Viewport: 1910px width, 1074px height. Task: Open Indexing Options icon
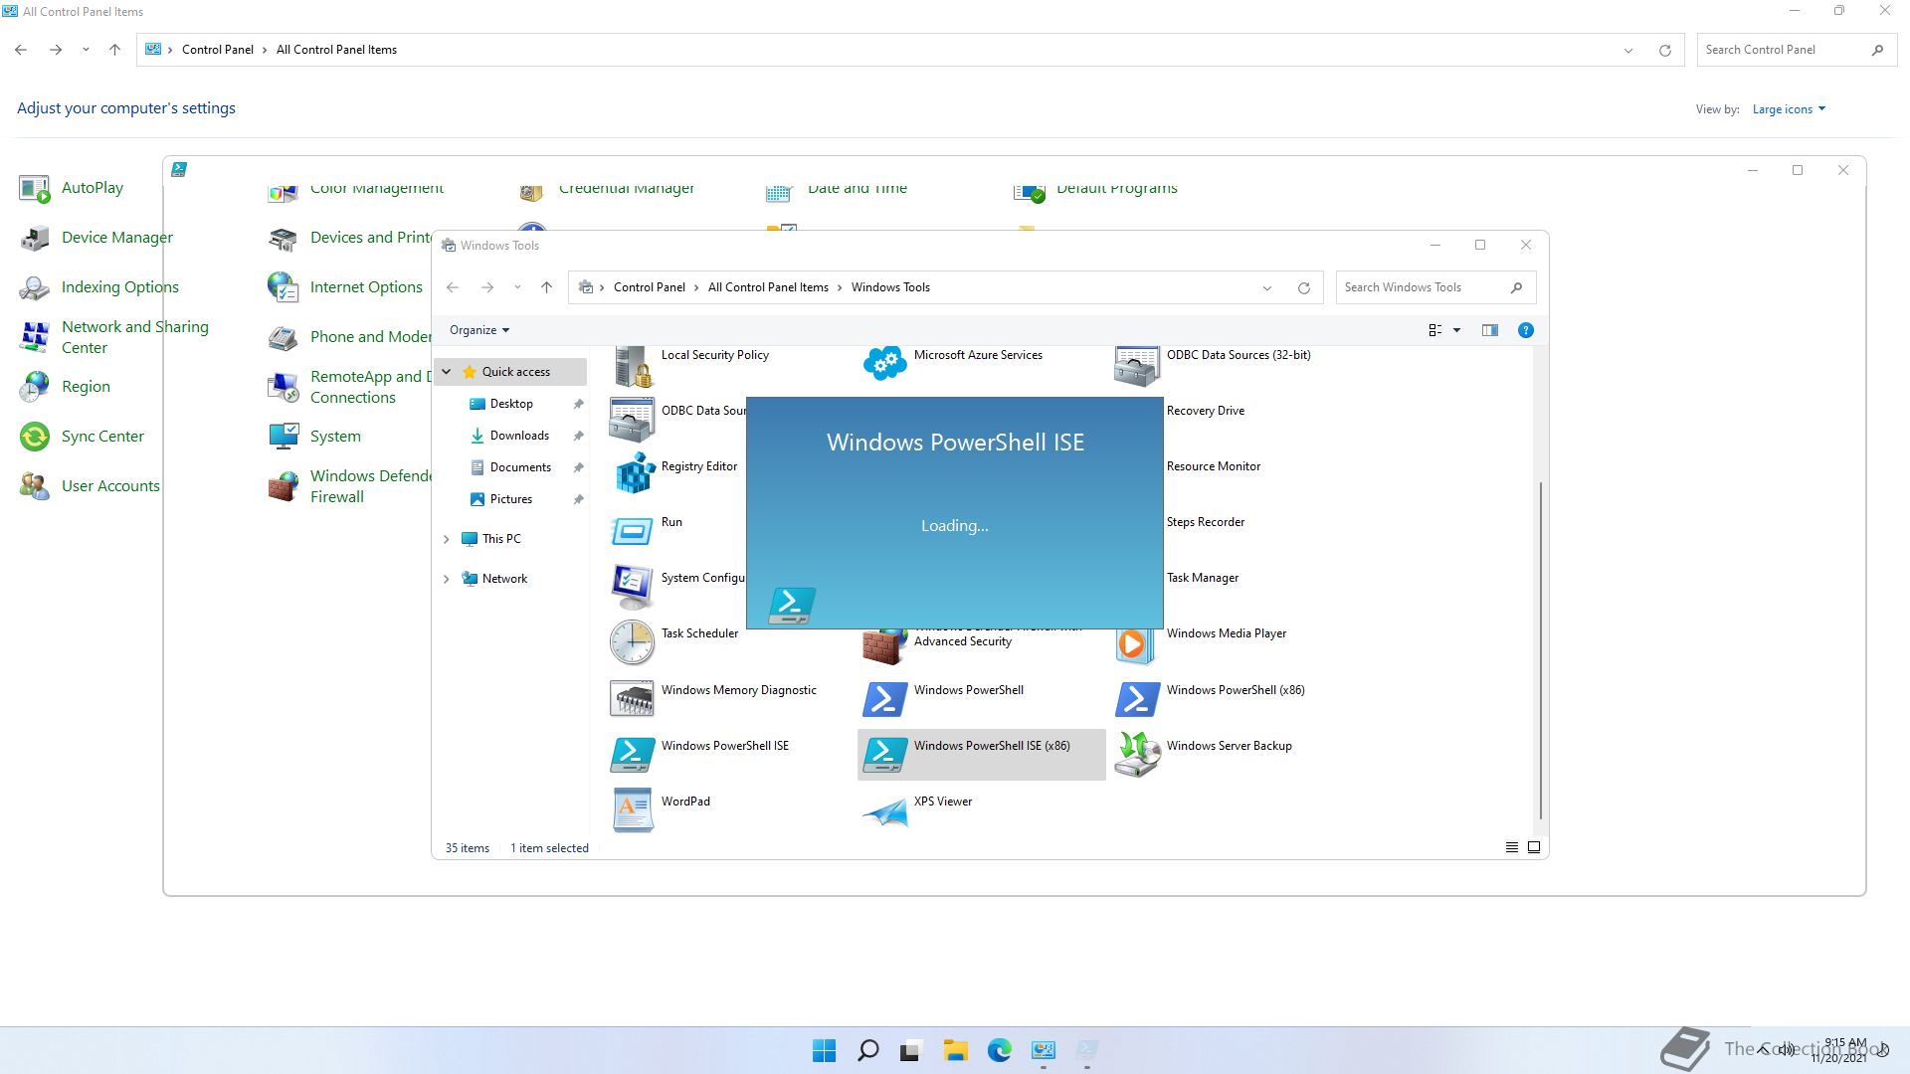pos(35,287)
